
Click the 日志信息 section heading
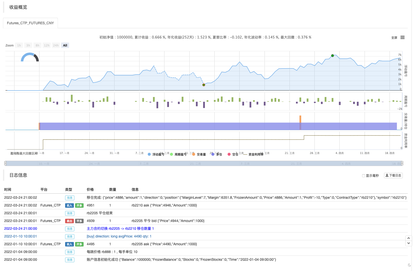tap(18, 175)
